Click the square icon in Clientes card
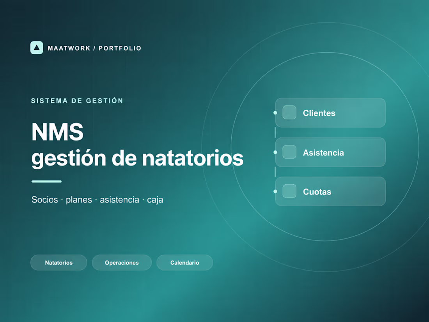Screen dimensions: 429x322 coord(289,112)
